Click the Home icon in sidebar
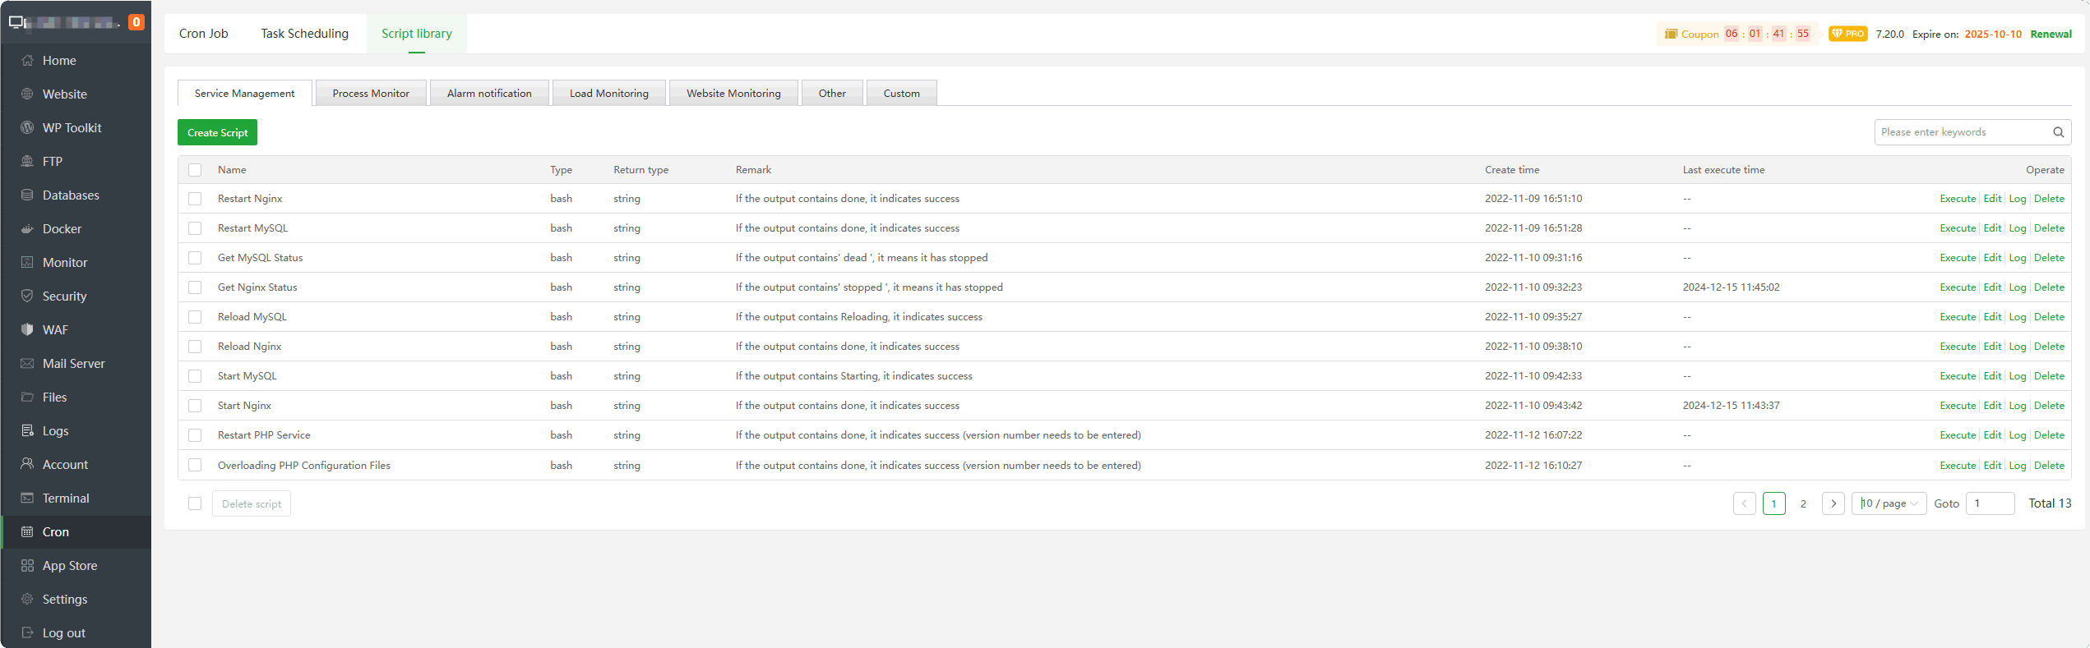The height and width of the screenshot is (648, 2090). click(27, 61)
